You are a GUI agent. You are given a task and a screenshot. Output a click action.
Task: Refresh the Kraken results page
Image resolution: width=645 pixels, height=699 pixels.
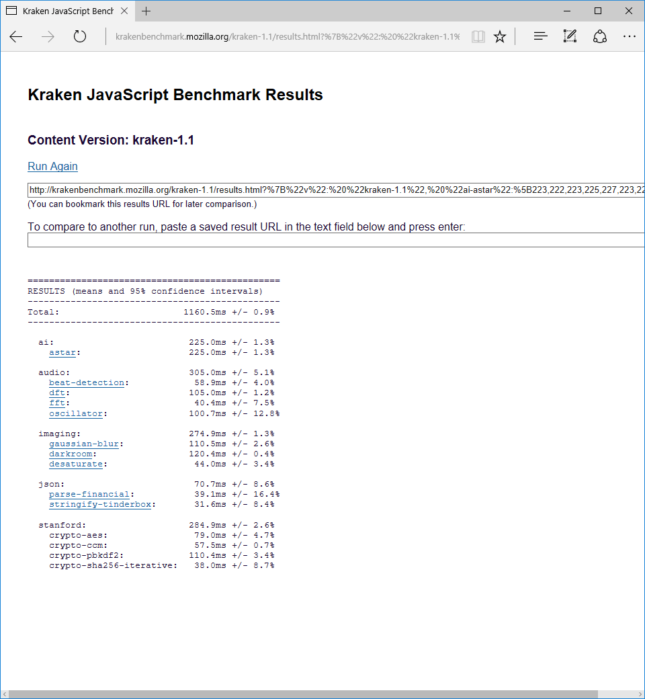(x=80, y=36)
